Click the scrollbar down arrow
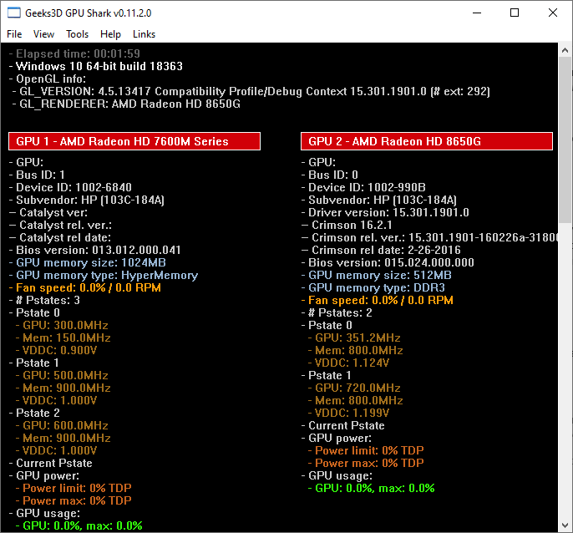Viewport: 573px width, 533px height. click(x=565, y=525)
